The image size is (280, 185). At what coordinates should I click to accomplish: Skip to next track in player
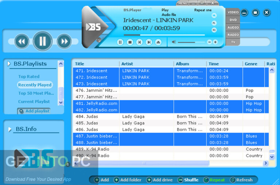pyautogui.click(x=149, y=42)
